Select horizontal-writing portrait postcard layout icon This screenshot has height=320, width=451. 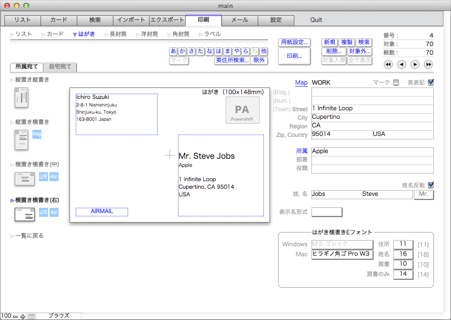point(21,140)
